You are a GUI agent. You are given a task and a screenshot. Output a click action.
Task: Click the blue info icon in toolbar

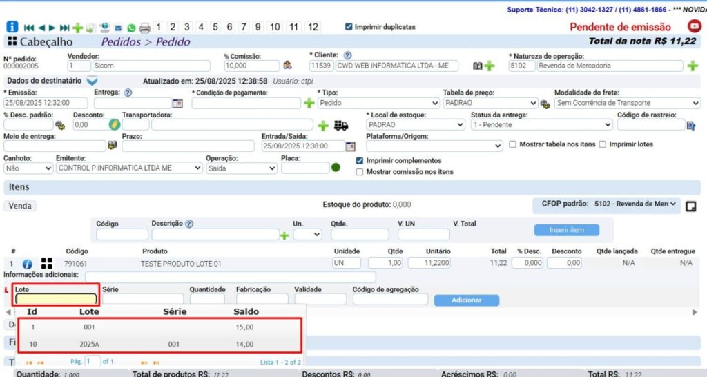(x=12, y=27)
